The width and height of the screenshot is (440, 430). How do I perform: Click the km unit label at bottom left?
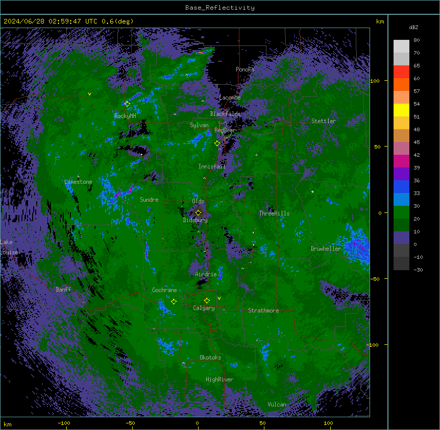point(7,424)
